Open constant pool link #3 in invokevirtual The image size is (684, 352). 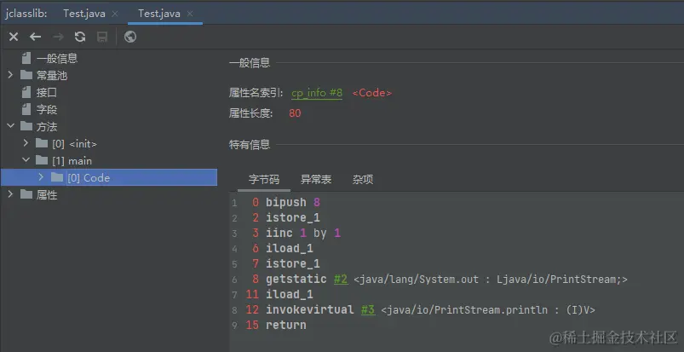[x=368, y=309]
